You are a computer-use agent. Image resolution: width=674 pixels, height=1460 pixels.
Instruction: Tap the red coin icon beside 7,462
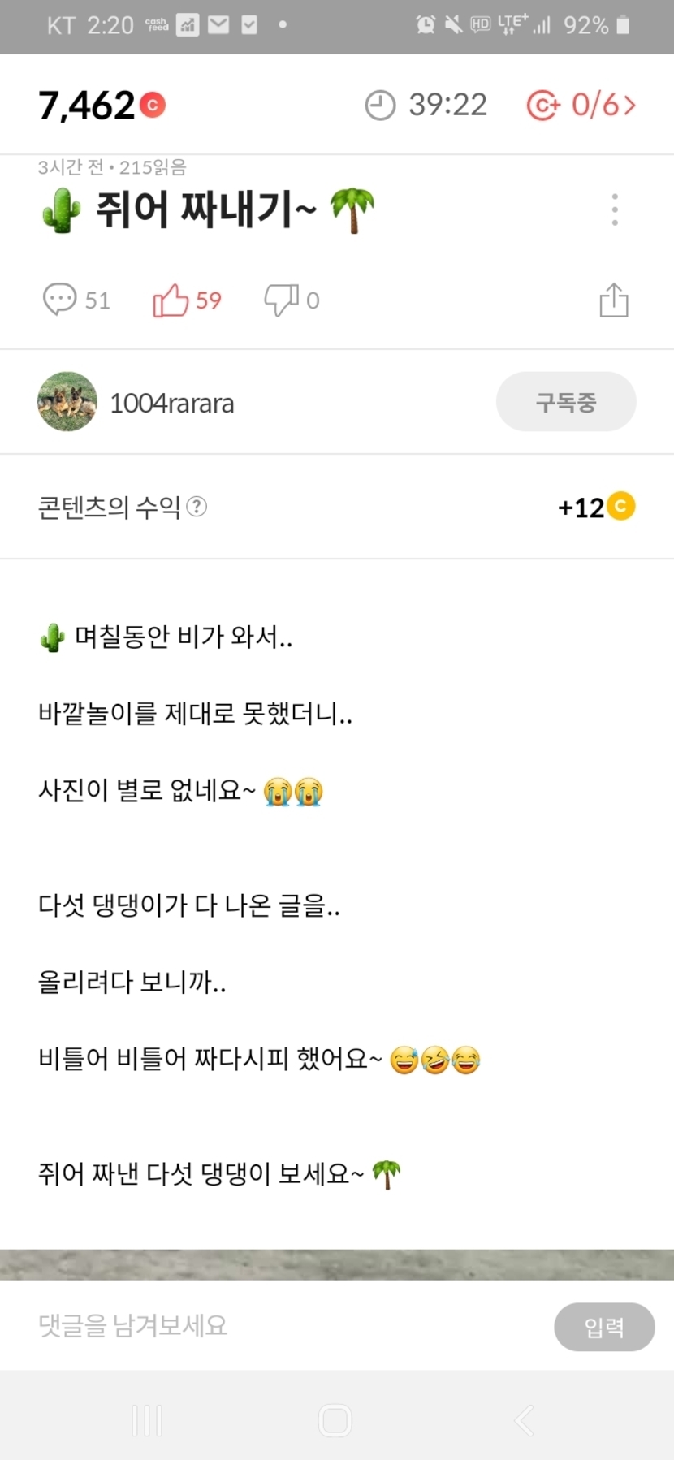152,106
